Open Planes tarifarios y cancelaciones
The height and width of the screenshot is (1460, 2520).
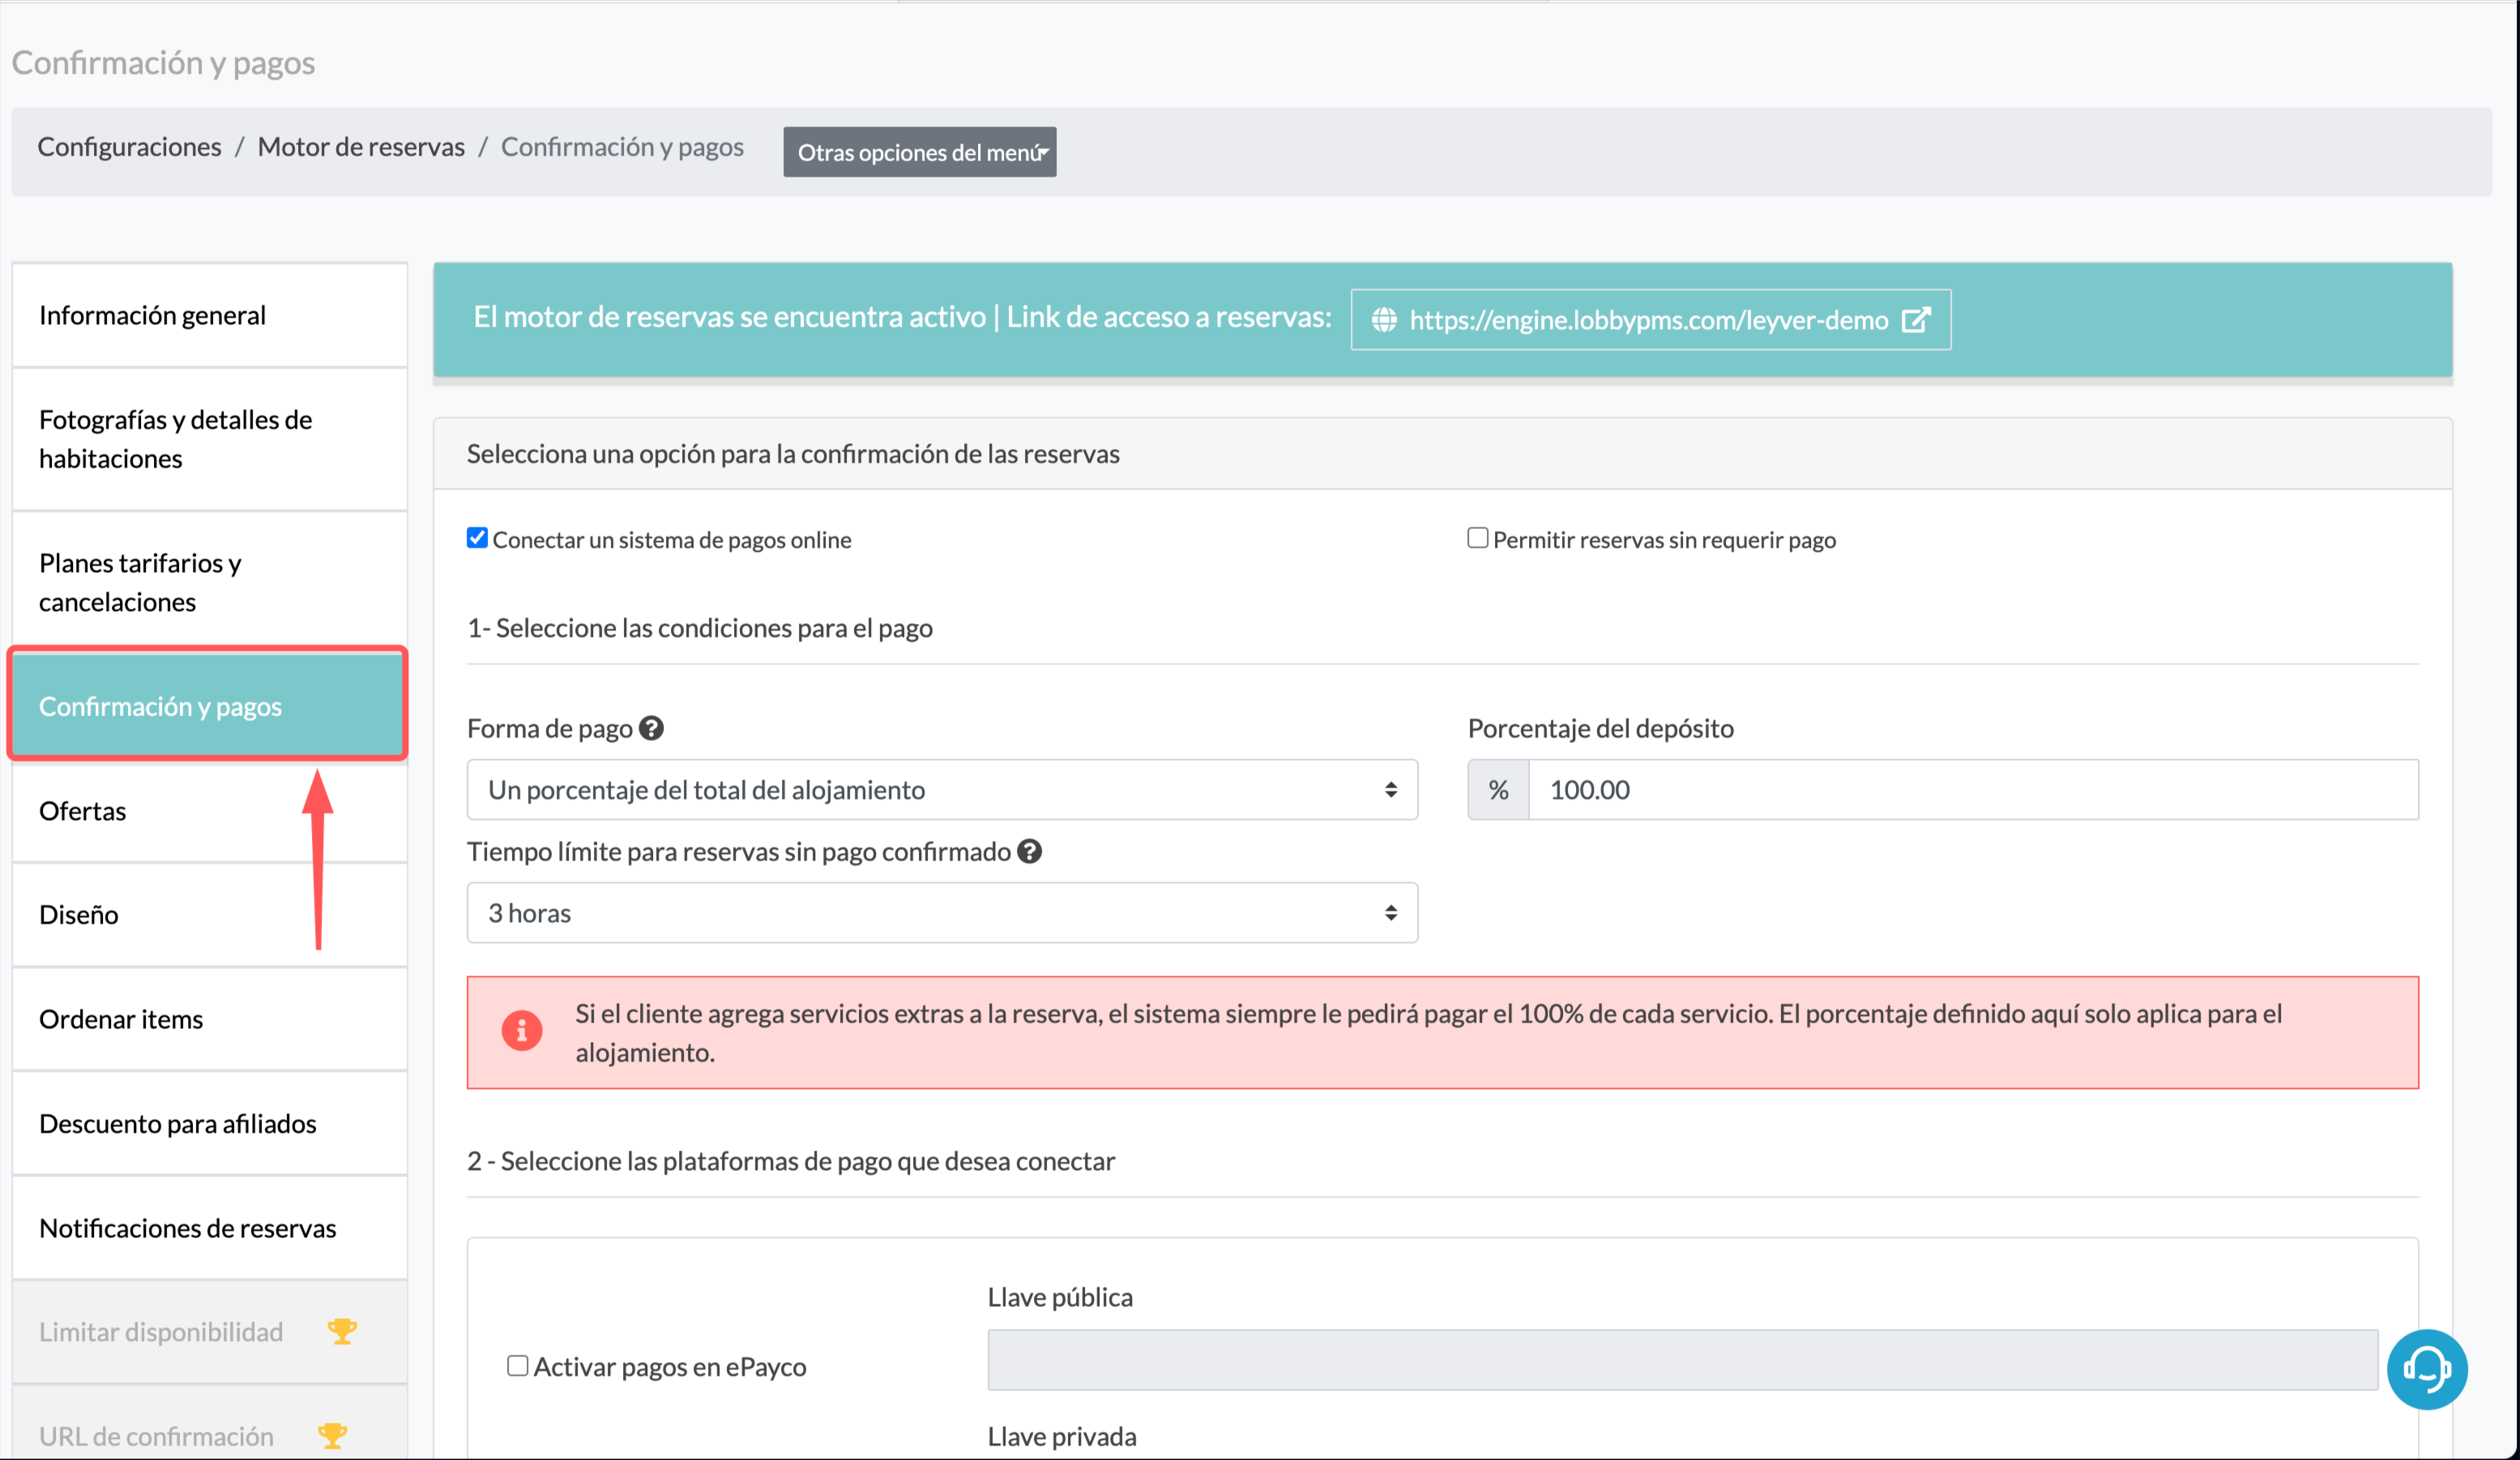click(210, 582)
